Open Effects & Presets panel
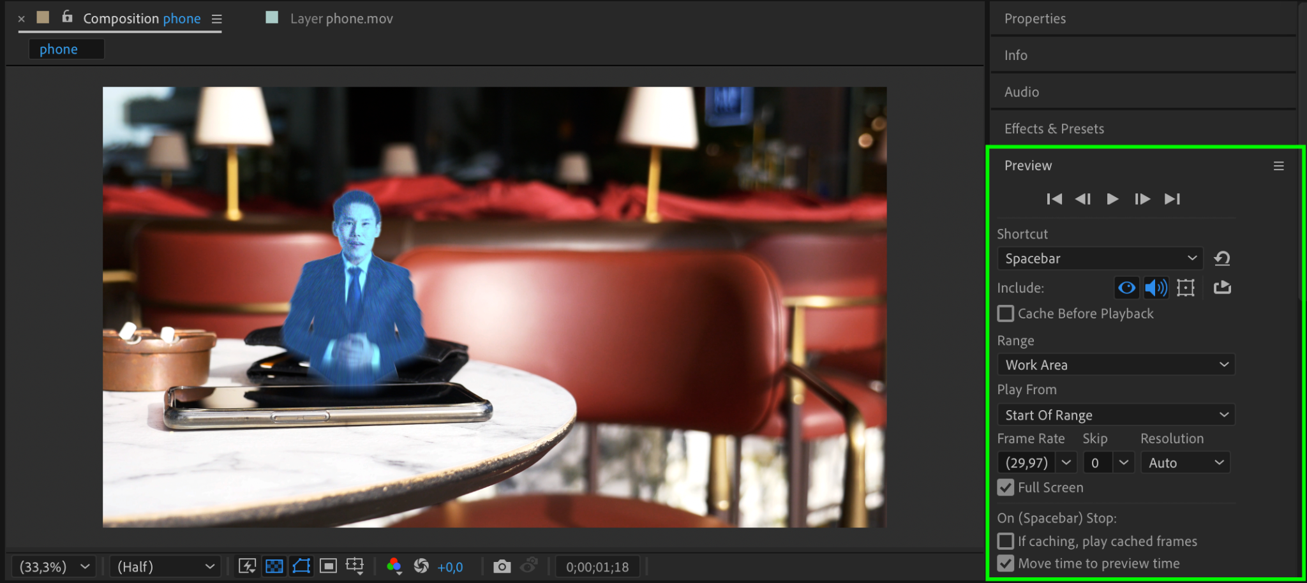This screenshot has width=1307, height=583. (x=1054, y=129)
